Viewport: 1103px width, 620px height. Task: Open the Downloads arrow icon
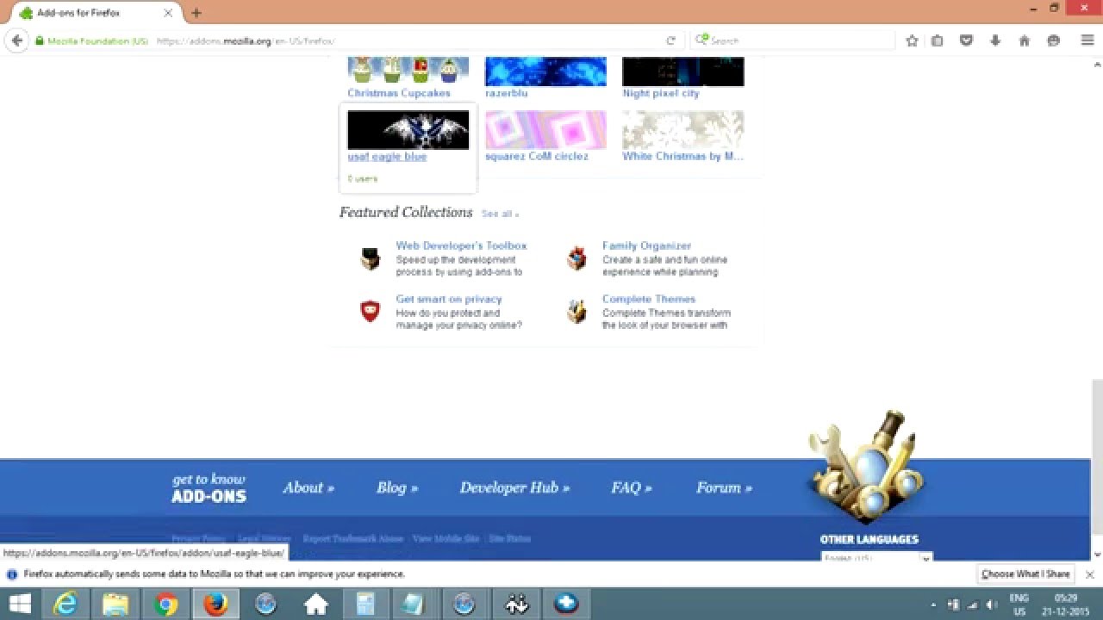[x=995, y=40]
